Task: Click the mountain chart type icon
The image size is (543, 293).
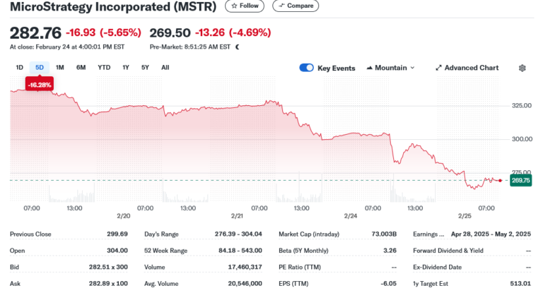Action: [x=369, y=68]
